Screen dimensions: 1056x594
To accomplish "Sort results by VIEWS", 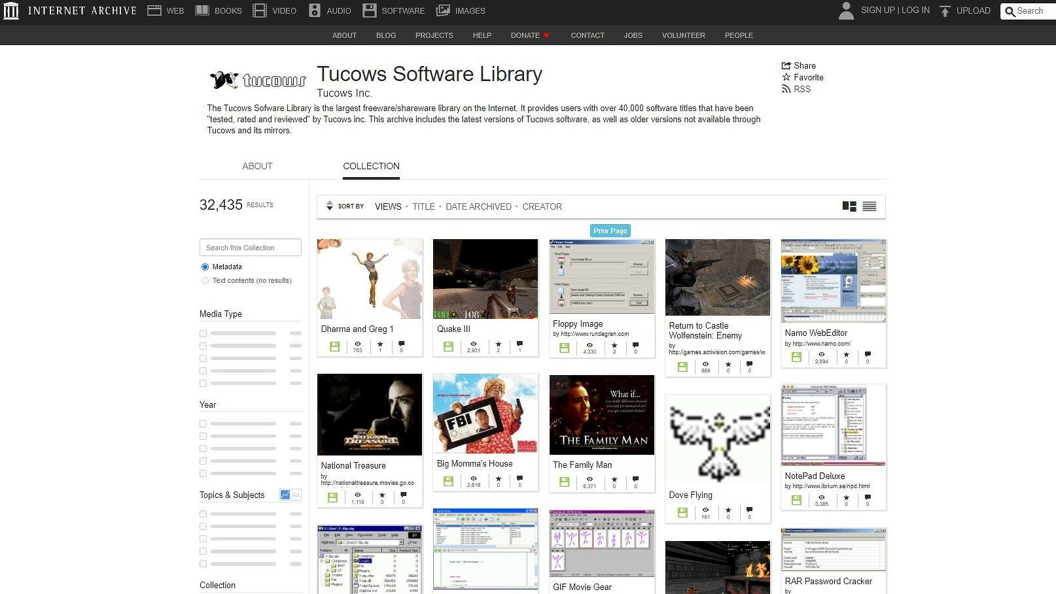I will [x=388, y=206].
